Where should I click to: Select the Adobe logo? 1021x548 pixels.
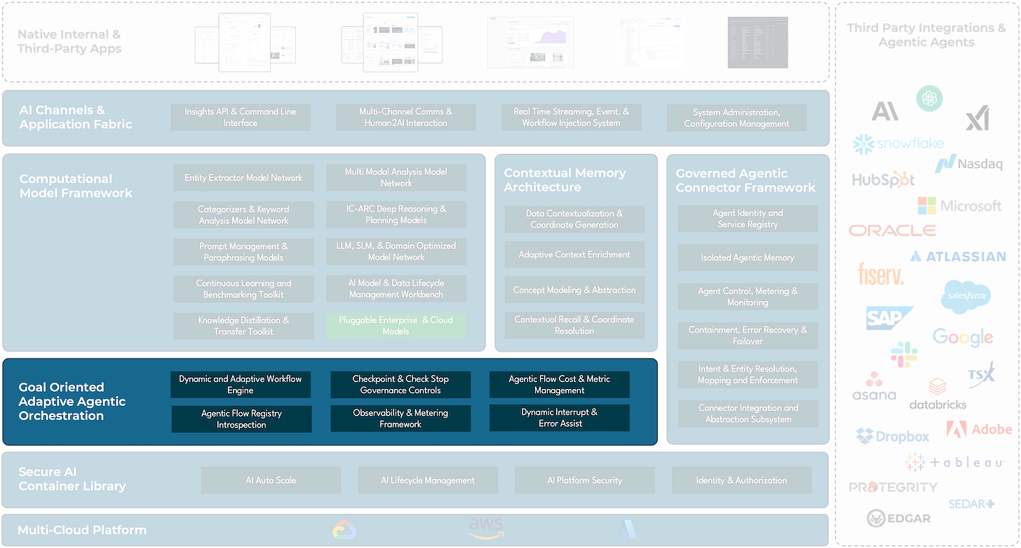pos(979,429)
